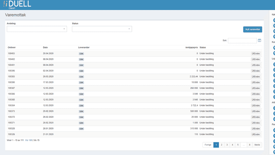
Task: Click Endre on the 100387 row
Action: 256,88
